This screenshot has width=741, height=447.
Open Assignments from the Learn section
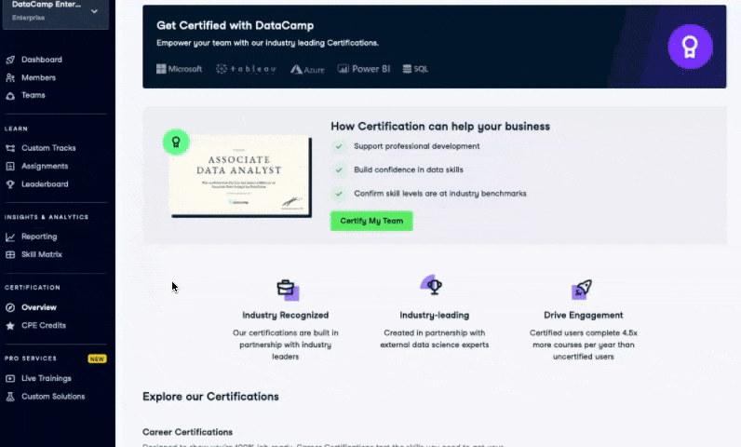pos(44,166)
